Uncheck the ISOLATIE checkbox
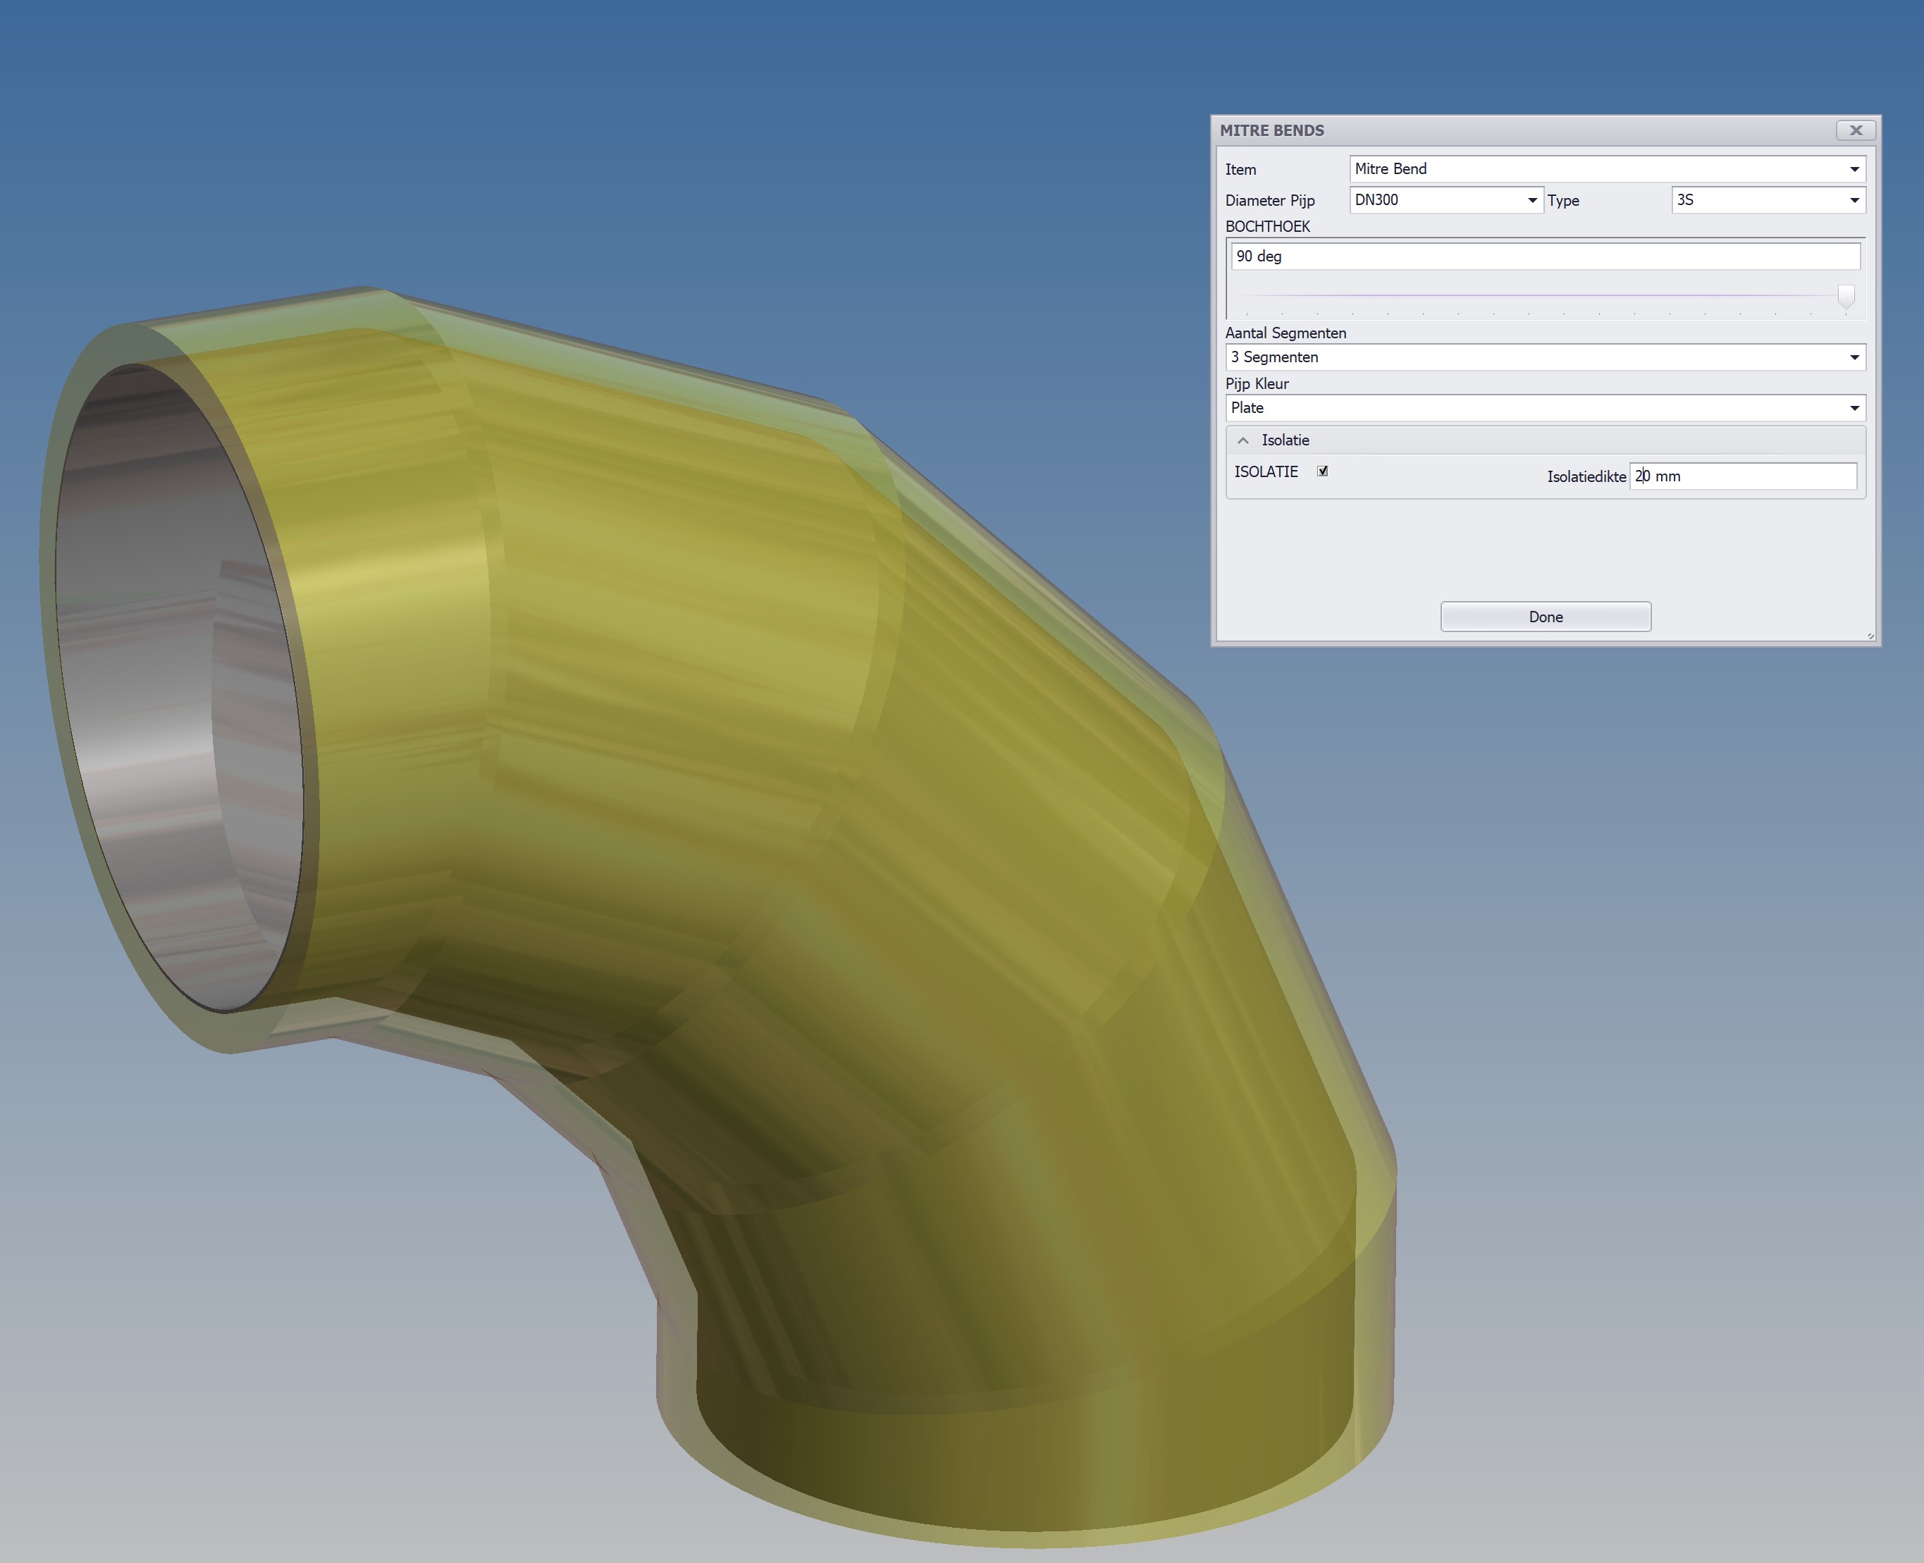Screen dimensions: 1924x1563 pos(1323,471)
